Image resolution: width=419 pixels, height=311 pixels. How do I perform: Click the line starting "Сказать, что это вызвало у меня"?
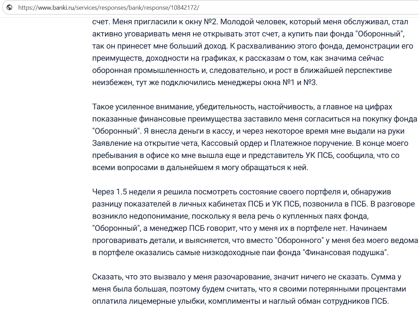coord(247,277)
